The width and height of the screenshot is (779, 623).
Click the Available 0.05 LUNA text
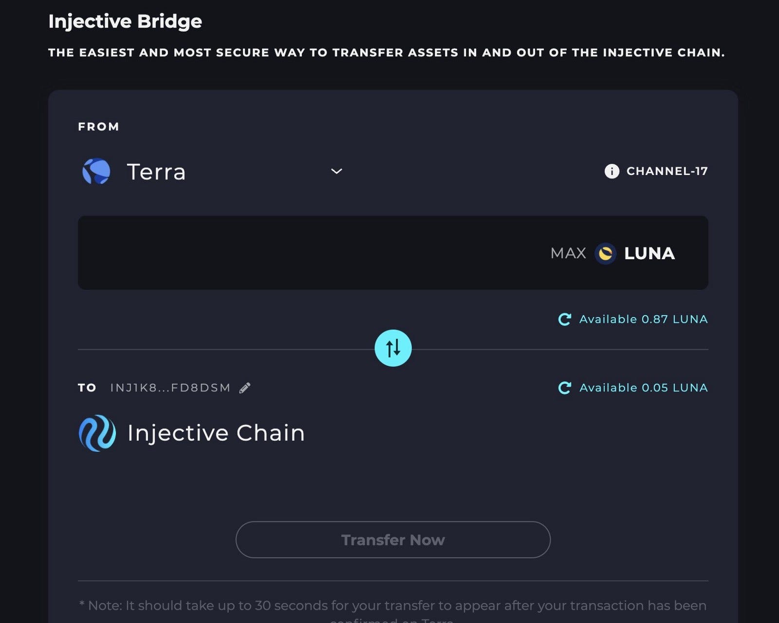click(x=643, y=388)
